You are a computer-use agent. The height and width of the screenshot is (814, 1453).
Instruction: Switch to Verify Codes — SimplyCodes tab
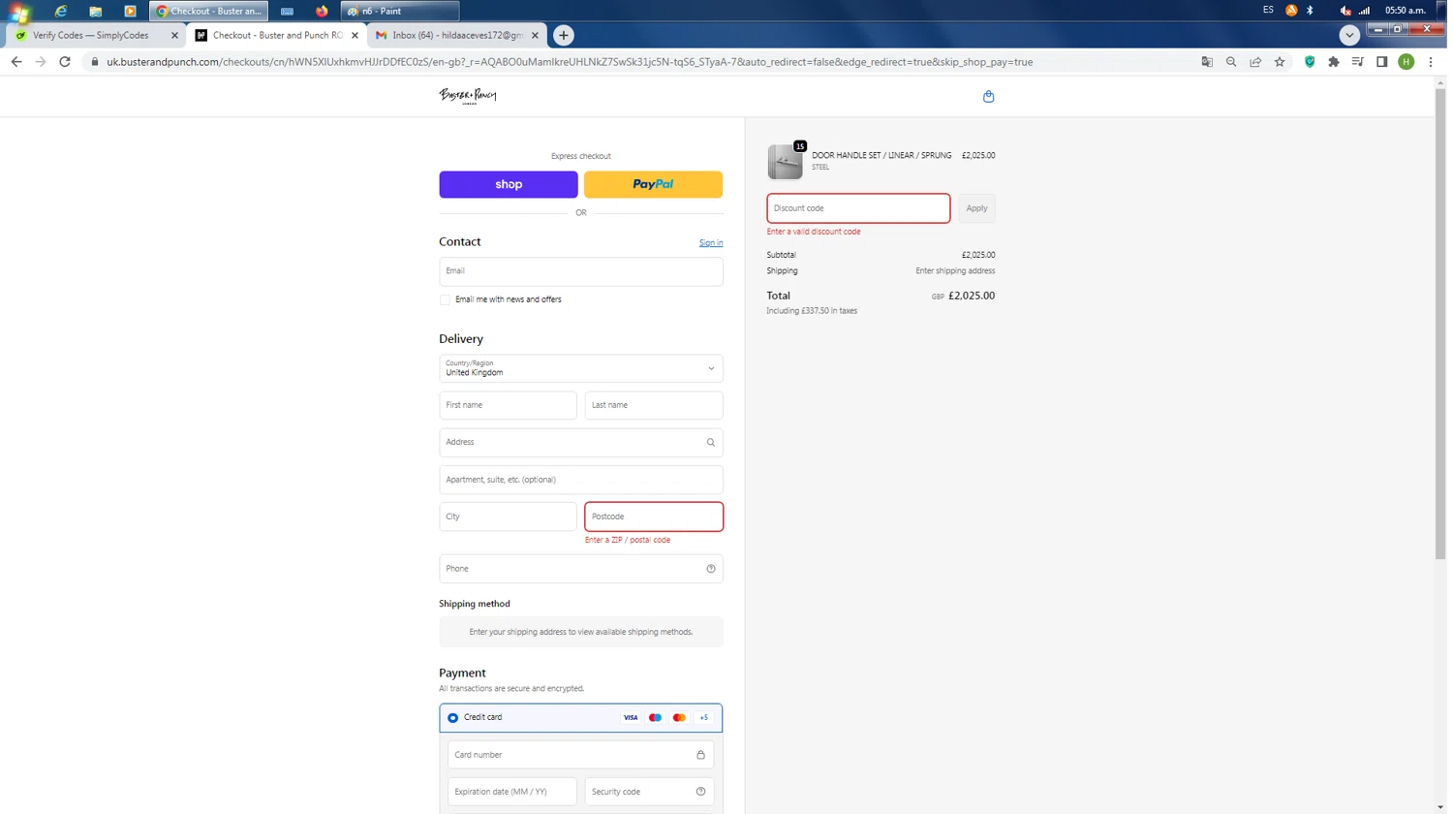(x=93, y=35)
